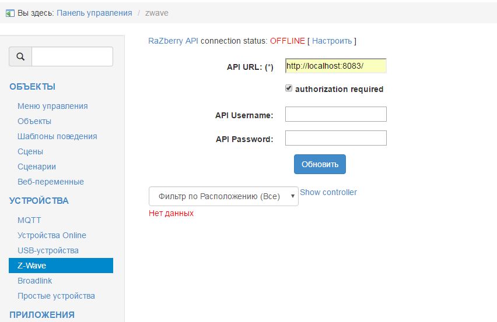This screenshot has height=322, width=497.
Task: Focus the API URL field
Action: 335,66
